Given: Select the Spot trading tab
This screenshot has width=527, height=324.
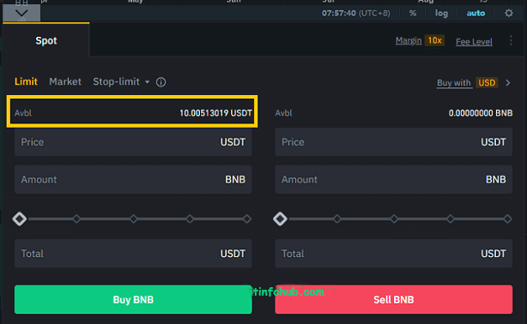Looking at the screenshot, I should (46, 40).
